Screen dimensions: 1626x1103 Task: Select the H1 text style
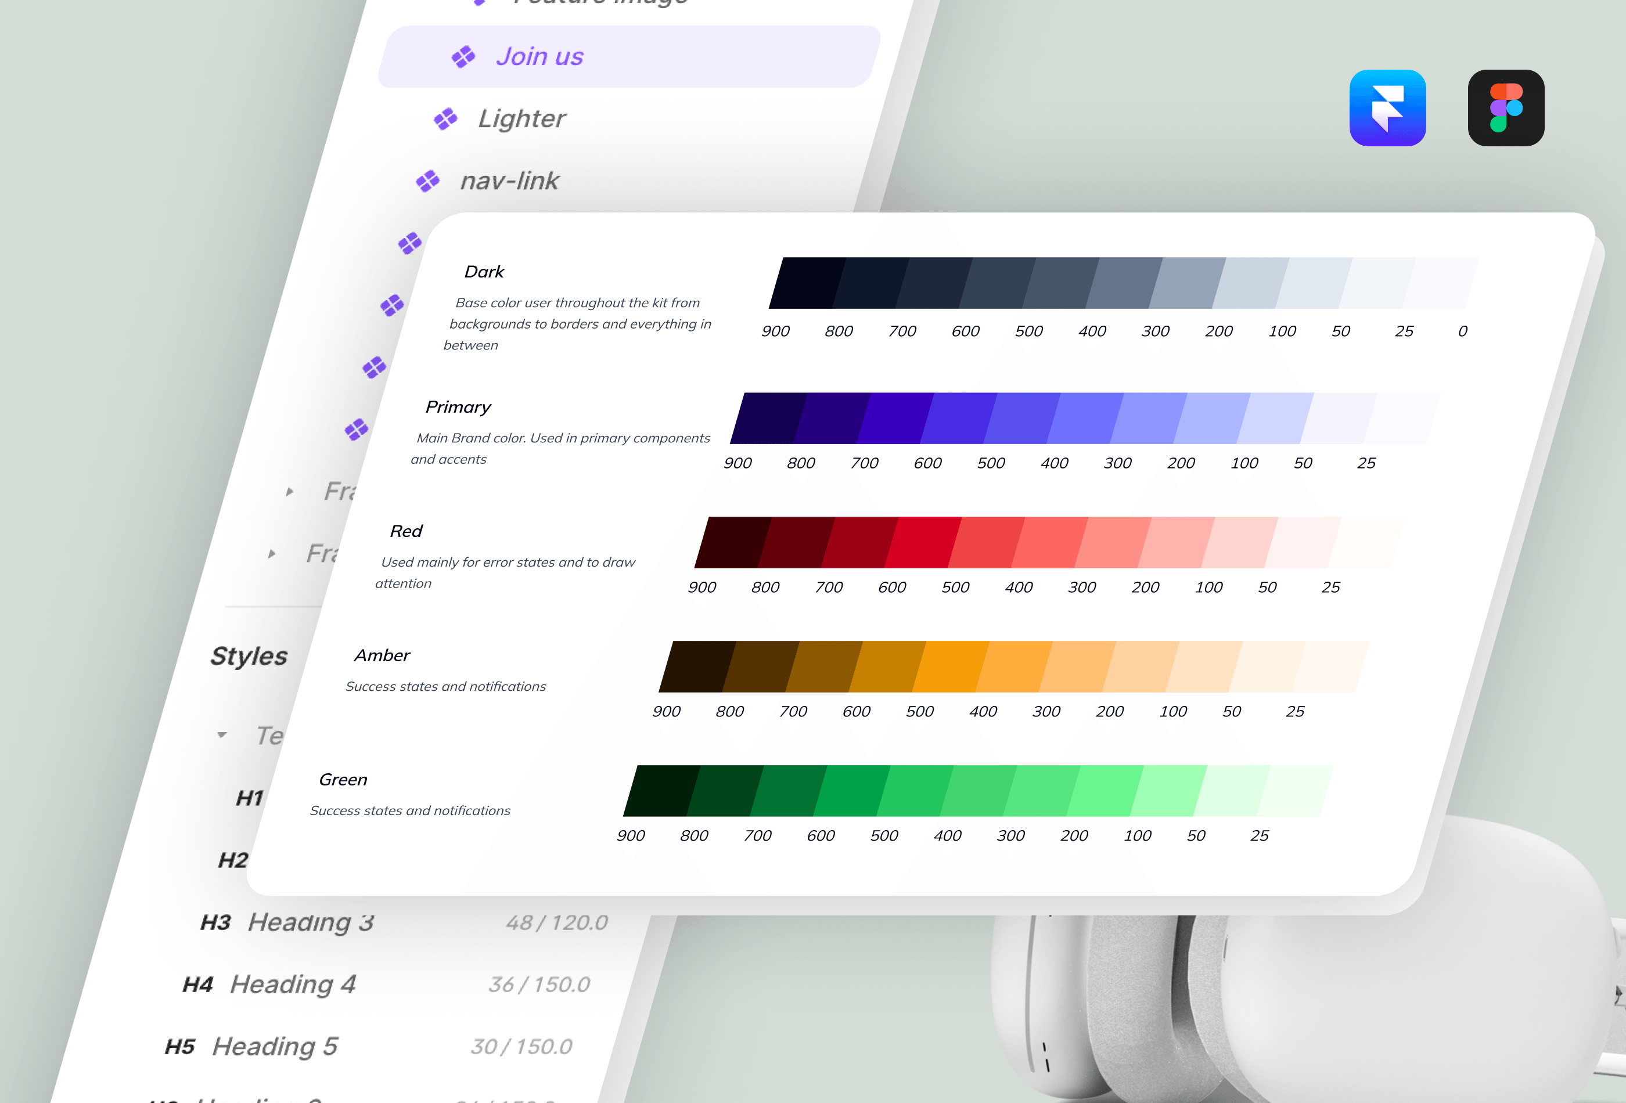pyautogui.click(x=250, y=798)
